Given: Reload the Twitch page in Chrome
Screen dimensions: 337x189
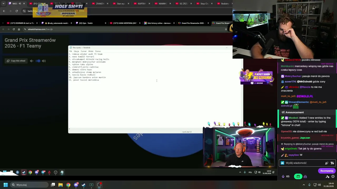Looking at the screenshot, I should click(x=17, y=11).
